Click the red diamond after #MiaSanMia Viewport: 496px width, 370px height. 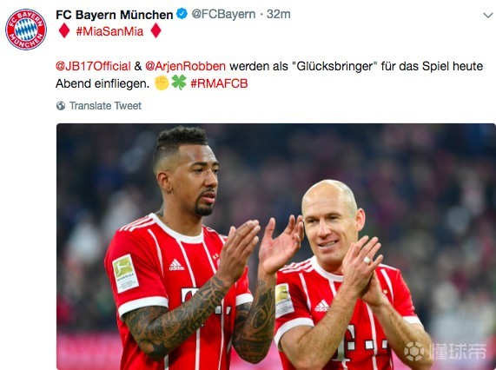click(x=156, y=31)
